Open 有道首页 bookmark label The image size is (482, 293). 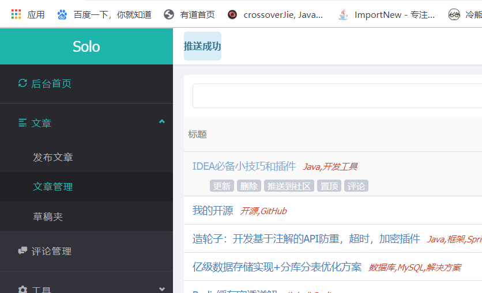point(197,15)
